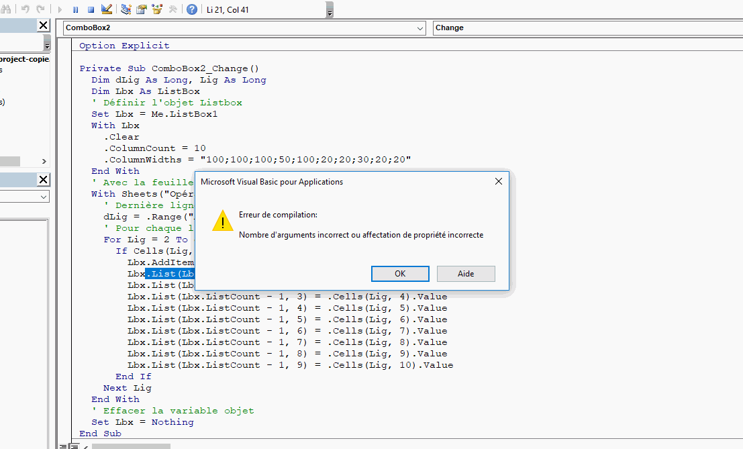Click the Undo arrow in toolbar

(26, 9)
